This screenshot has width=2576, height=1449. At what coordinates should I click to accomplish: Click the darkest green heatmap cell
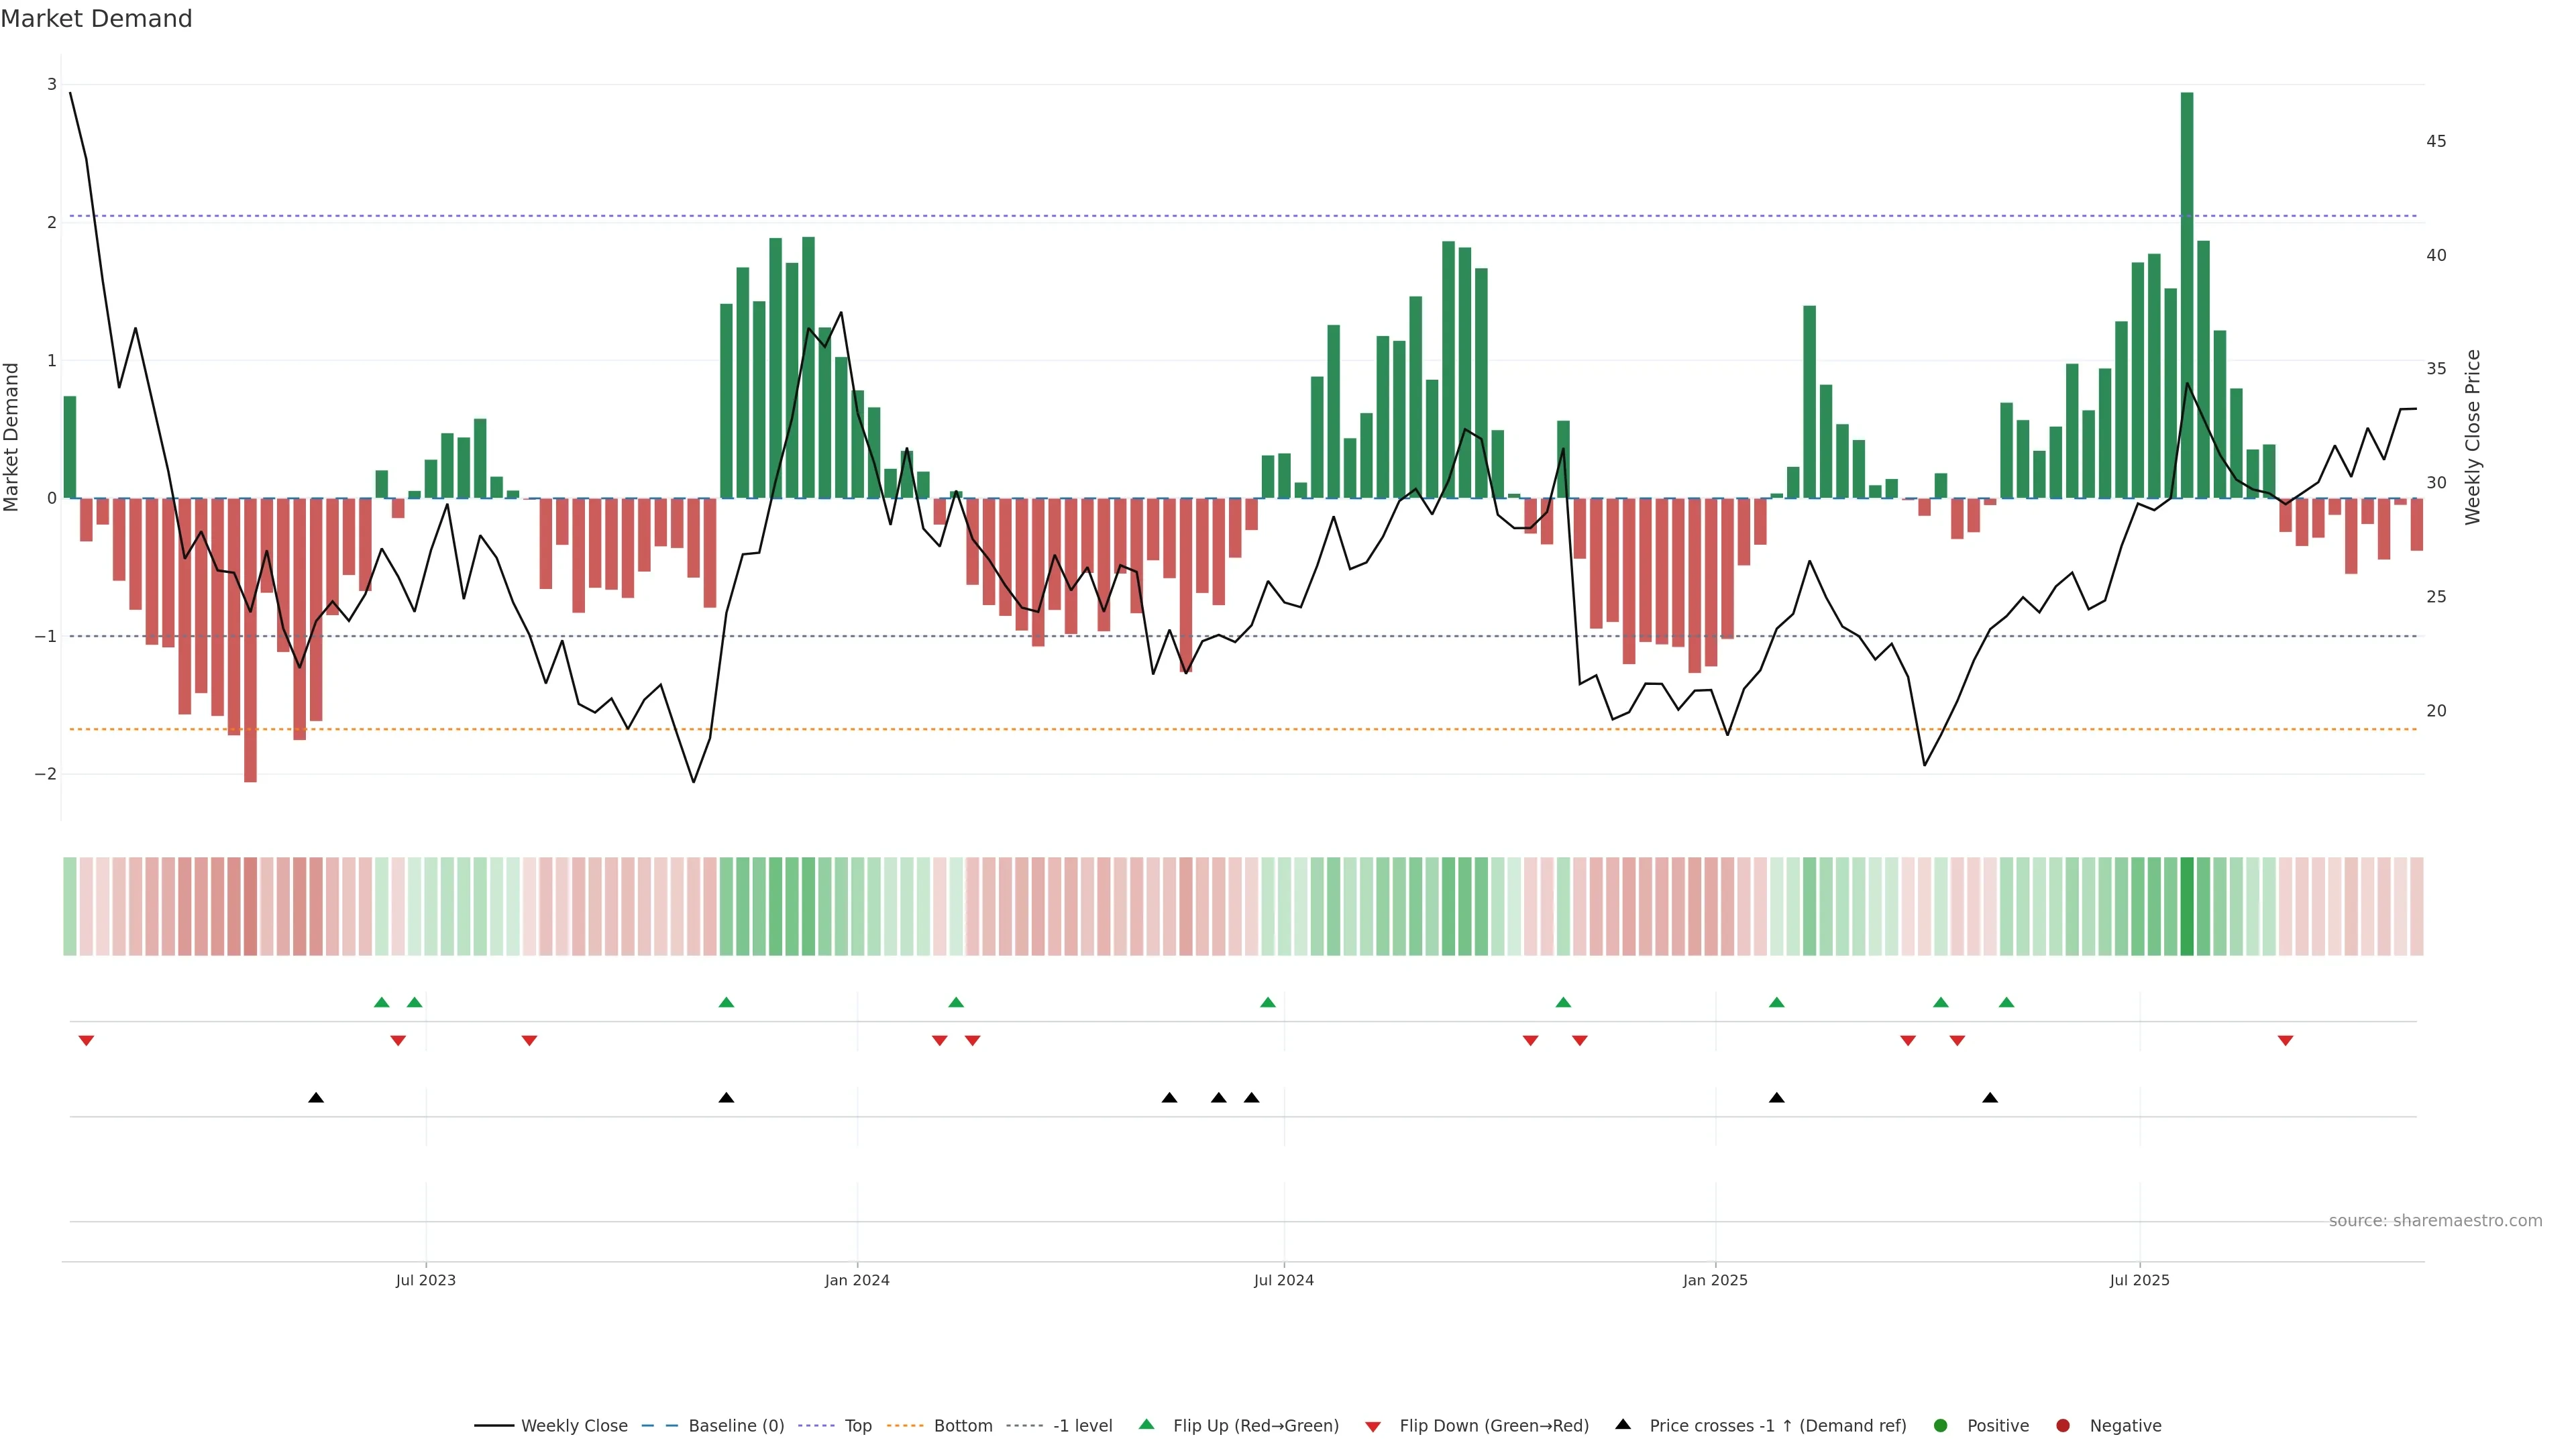click(2187, 906)
